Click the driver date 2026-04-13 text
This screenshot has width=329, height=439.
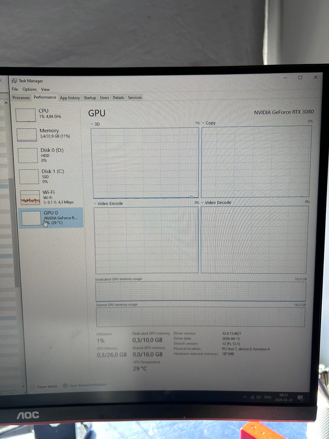coord(231,339)
